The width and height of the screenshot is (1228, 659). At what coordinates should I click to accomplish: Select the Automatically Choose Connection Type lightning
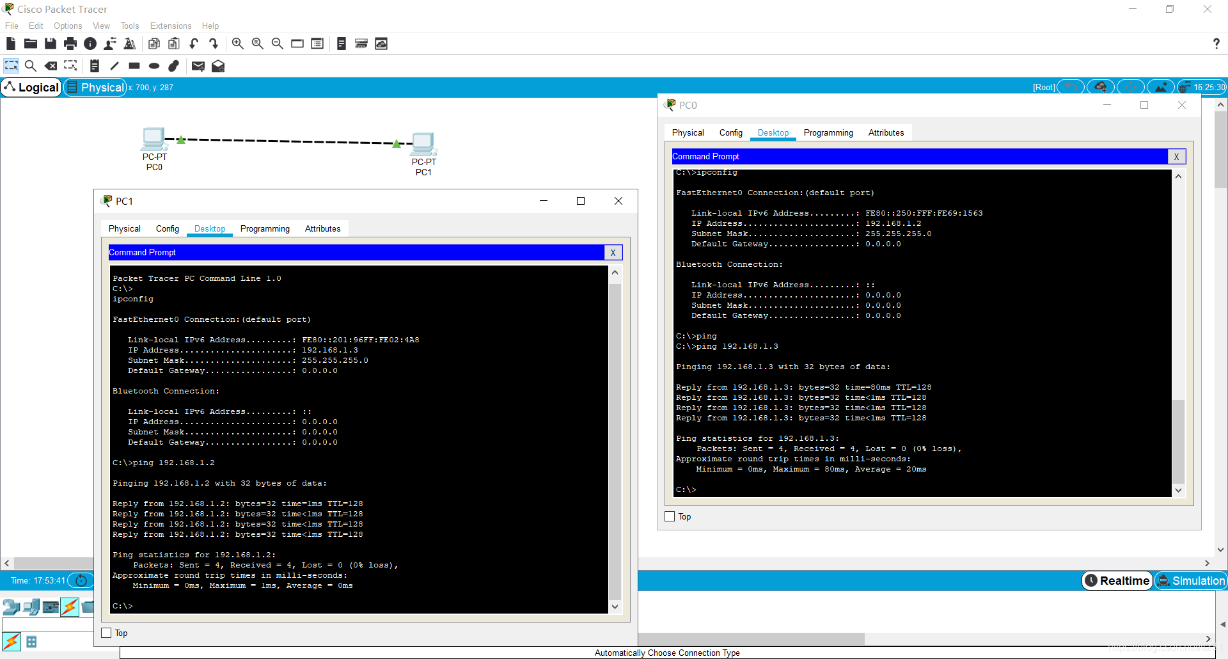[x=12, y=641]
